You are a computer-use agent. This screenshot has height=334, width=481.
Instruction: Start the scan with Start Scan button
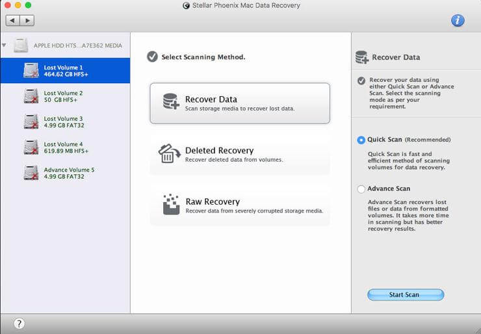coord(406,295)
